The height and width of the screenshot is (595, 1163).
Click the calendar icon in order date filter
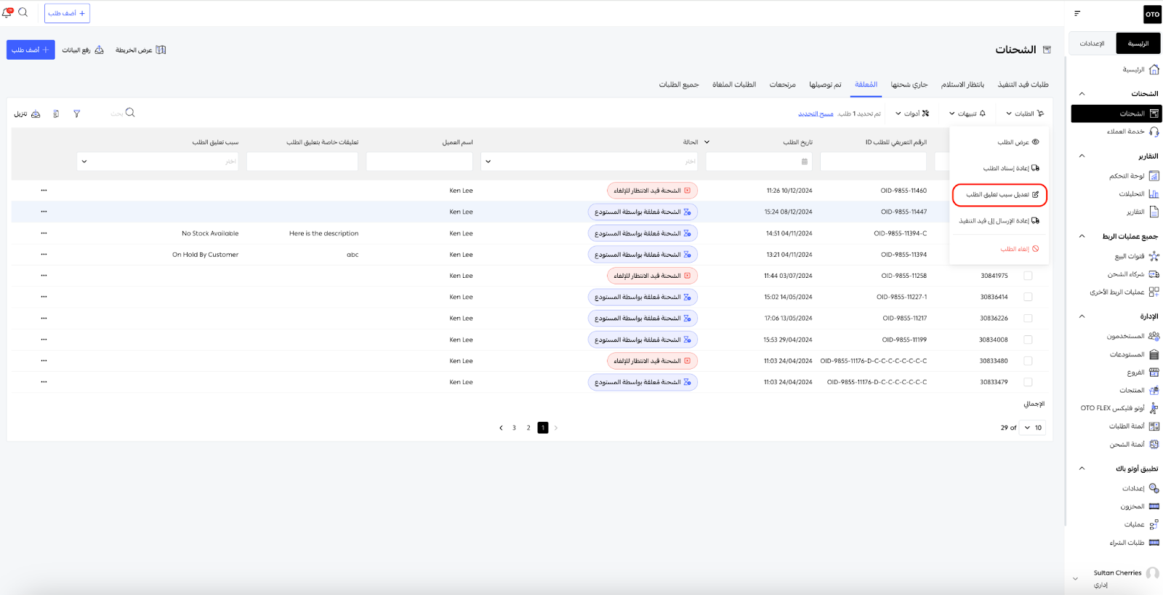coord(805,161)
